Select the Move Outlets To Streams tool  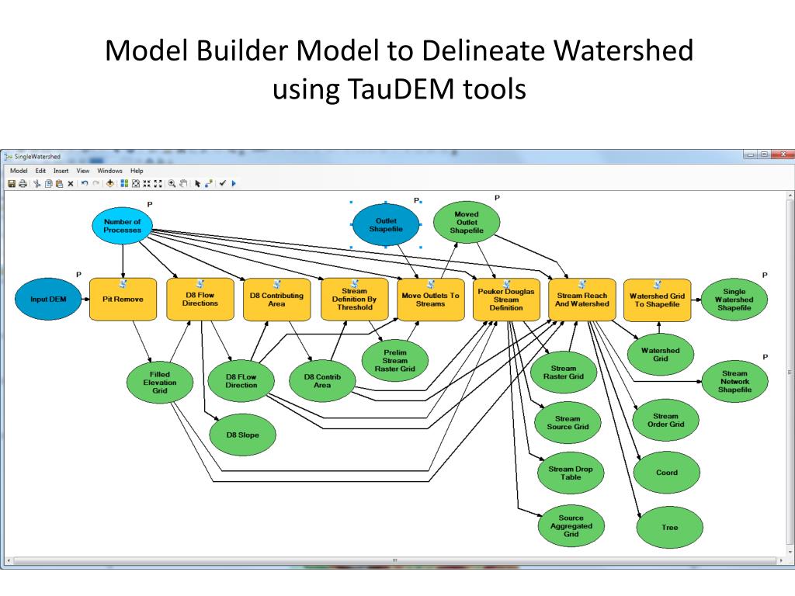[430, 300]
